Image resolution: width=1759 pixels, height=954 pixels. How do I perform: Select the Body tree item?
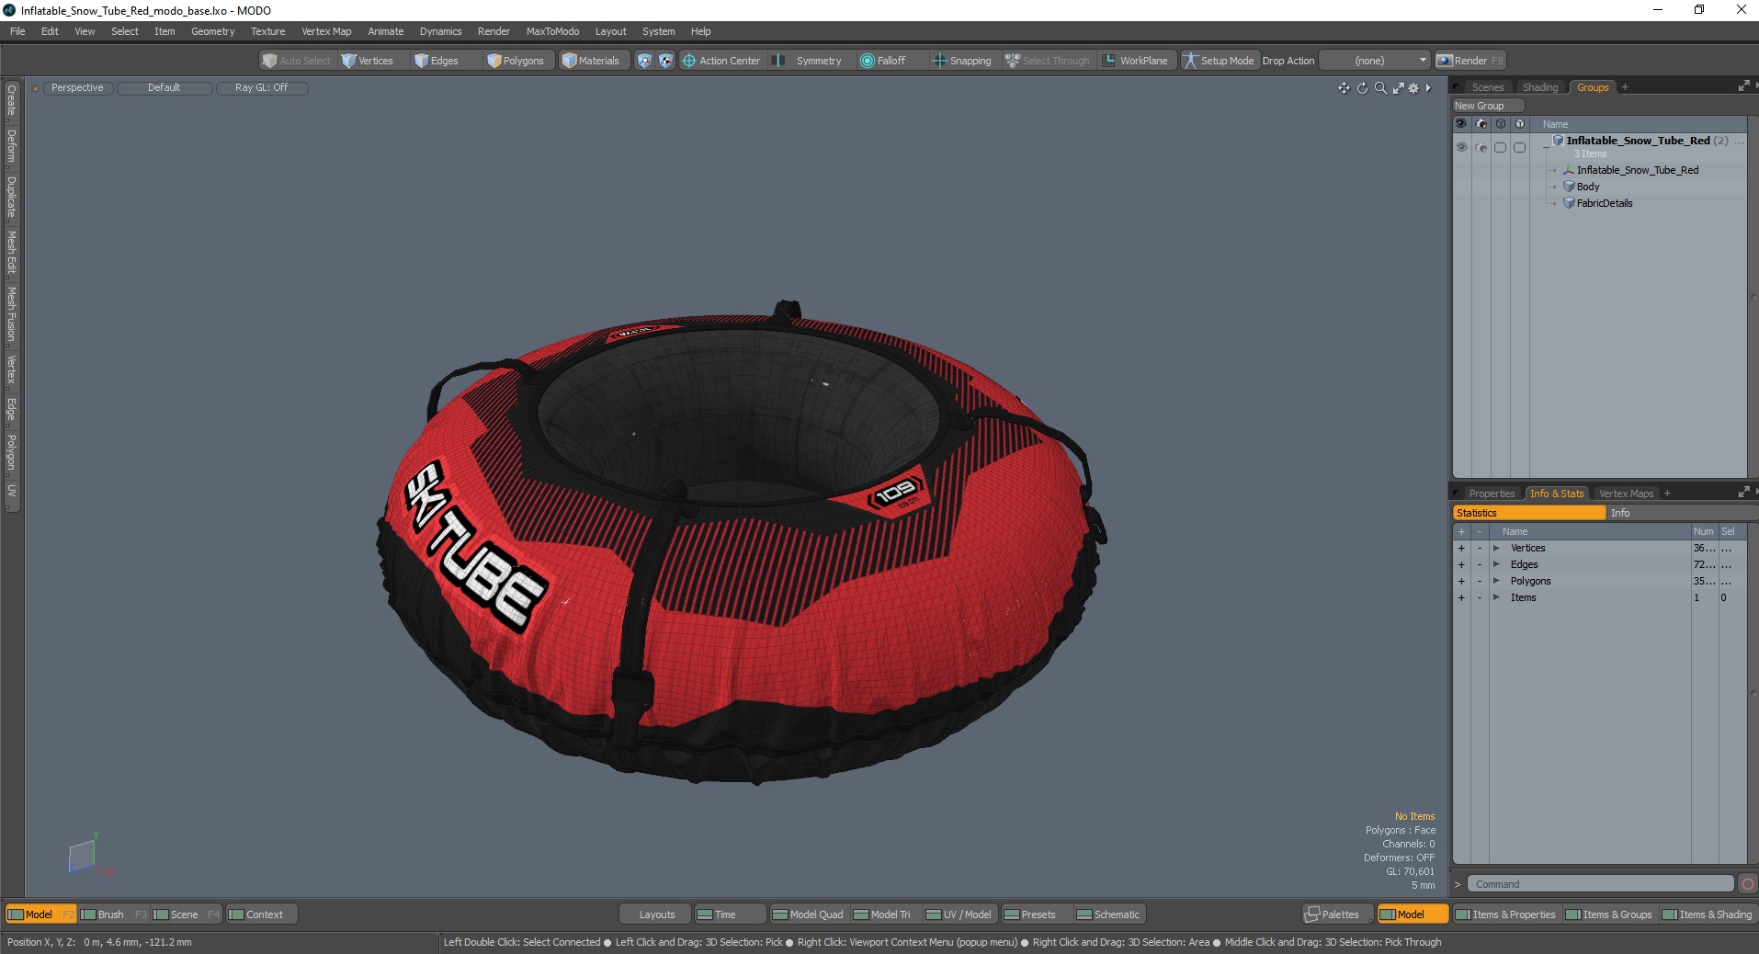click(x=1588, y=187)
